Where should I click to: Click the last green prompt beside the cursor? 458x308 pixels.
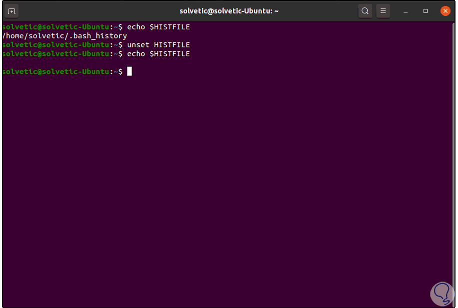55,72
